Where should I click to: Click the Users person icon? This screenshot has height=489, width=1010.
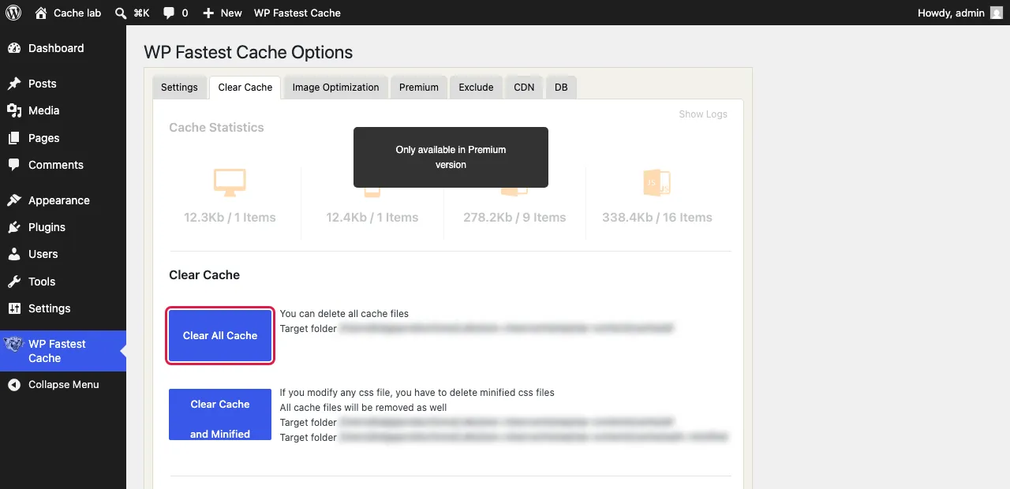[x=14, y=254]
